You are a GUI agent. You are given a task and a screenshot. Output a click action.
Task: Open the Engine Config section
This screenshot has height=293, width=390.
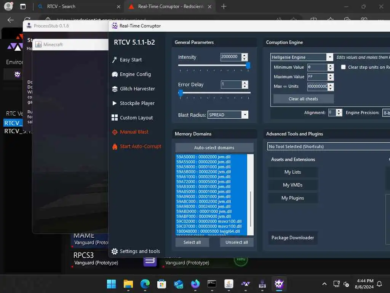coord(135,74)
